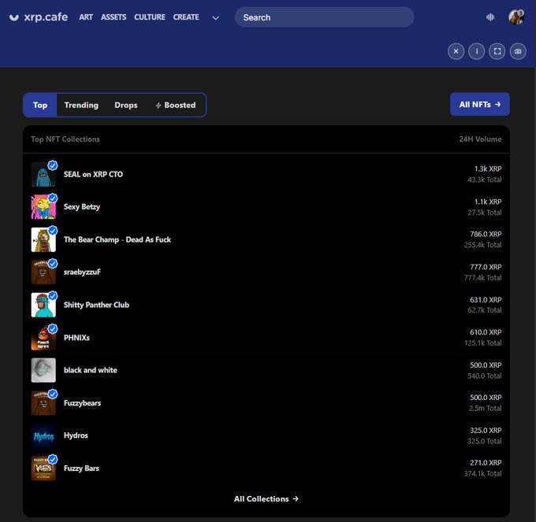Click the 631.0 XRP volume value
This screenshot has width=536, height=522.
(486, 300)
